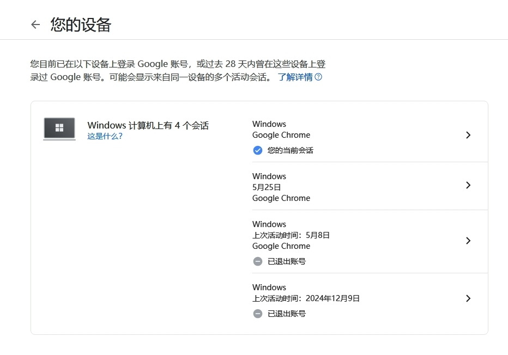508x355 pixels.
Task: Select the 您的当前会话 label
Action: [x=291, y=150]
